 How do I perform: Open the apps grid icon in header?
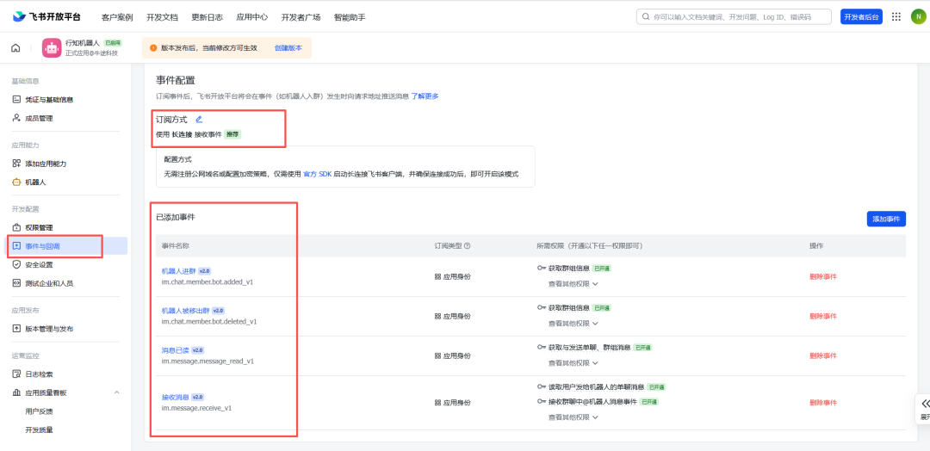(x=896, y=16)
